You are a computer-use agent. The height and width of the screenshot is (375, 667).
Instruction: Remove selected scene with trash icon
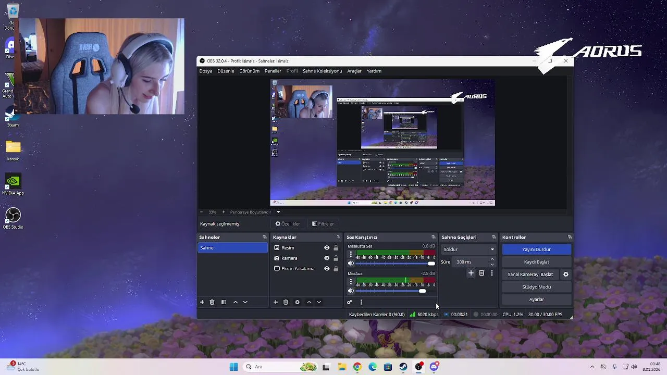coord(212,302)
